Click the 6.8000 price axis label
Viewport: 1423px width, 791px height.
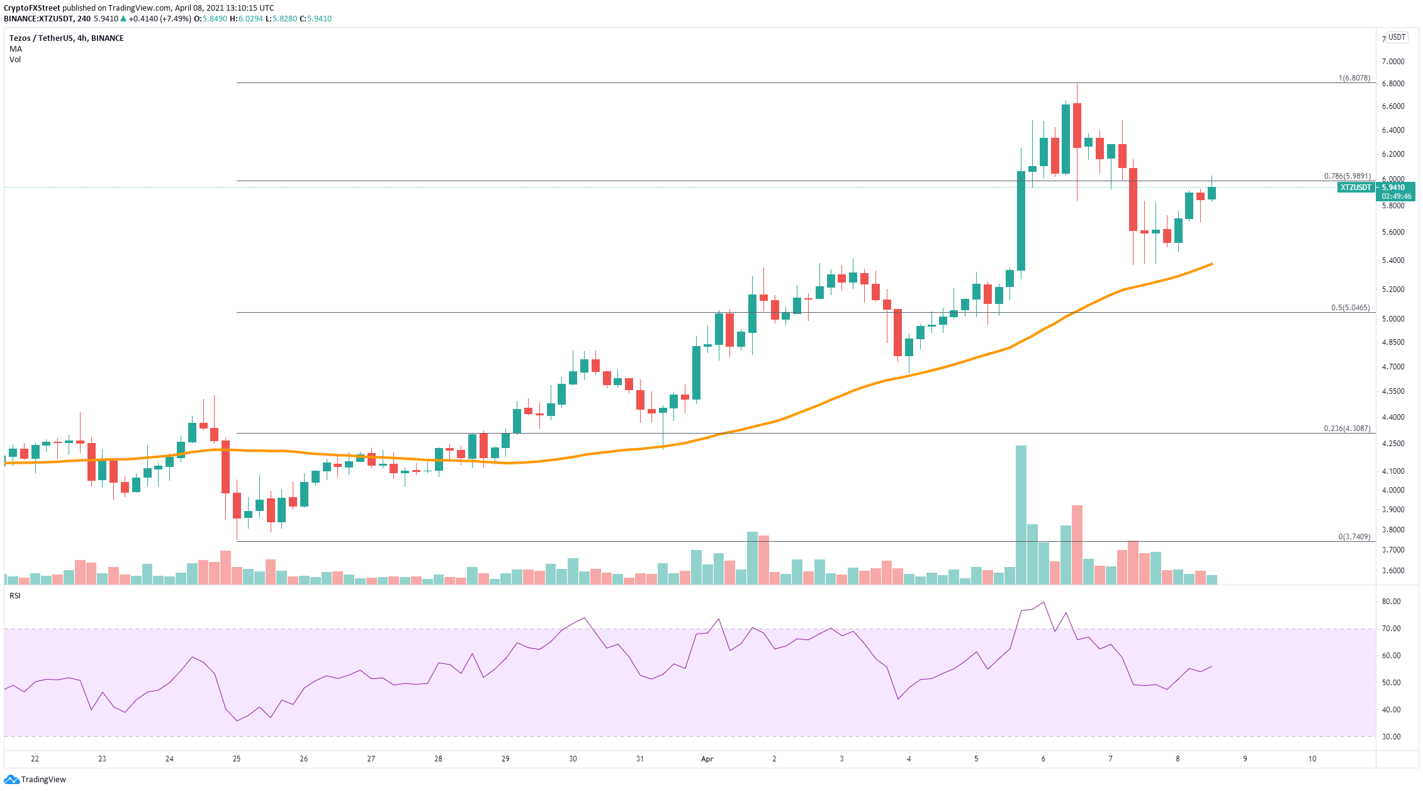1393,84
